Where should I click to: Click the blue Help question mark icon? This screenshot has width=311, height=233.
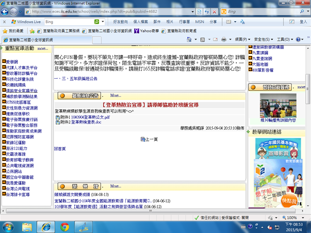[x=298, y=39]
